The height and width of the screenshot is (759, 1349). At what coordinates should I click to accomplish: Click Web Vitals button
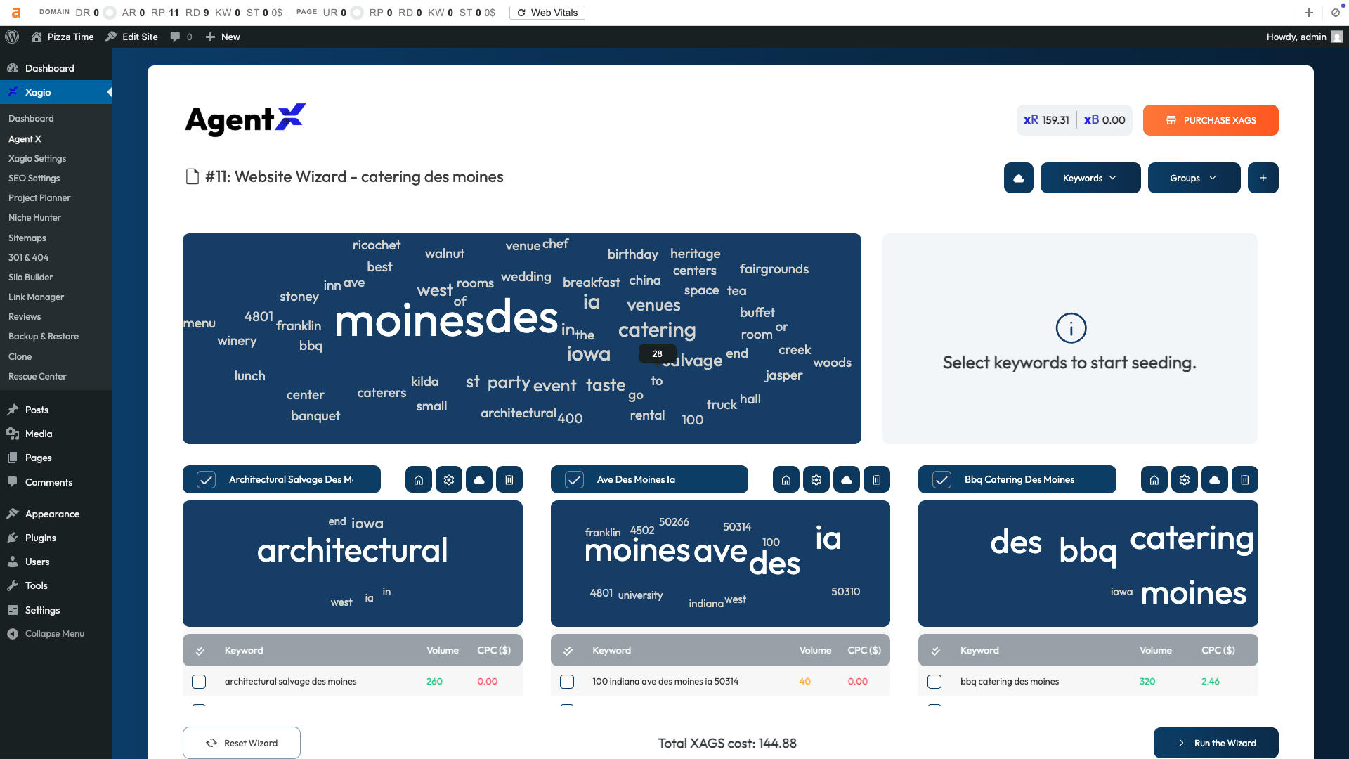click(x=547, y=13)
